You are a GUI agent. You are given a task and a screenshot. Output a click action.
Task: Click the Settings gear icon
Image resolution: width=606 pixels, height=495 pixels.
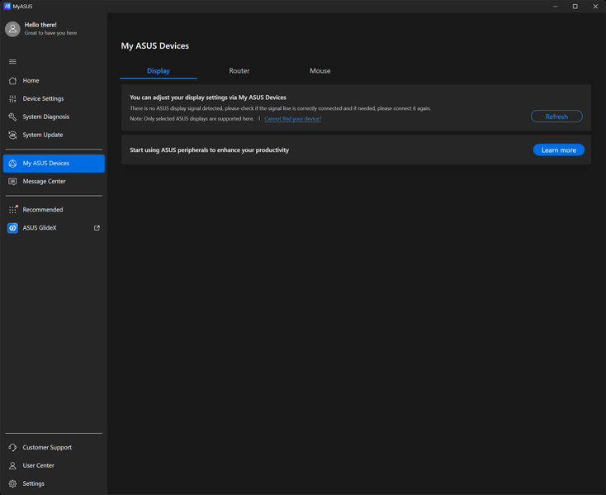coord(12,483)
